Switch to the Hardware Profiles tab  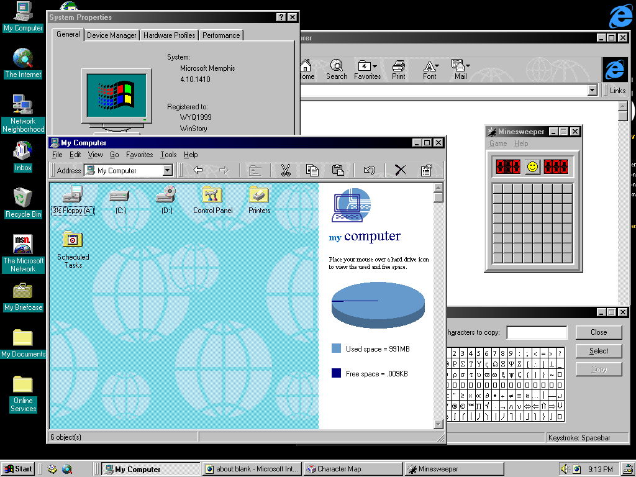pyautogui.click(x=169, y=35)
